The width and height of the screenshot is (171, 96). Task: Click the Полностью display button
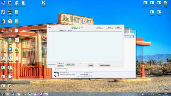pyautogui.click(x=60, y=66)
